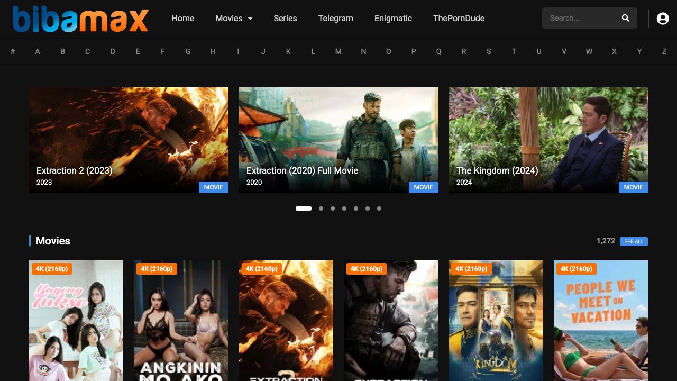The image size is (677, 381).
Task: Filter titles by letter U
Action: [x=539, y=51]
